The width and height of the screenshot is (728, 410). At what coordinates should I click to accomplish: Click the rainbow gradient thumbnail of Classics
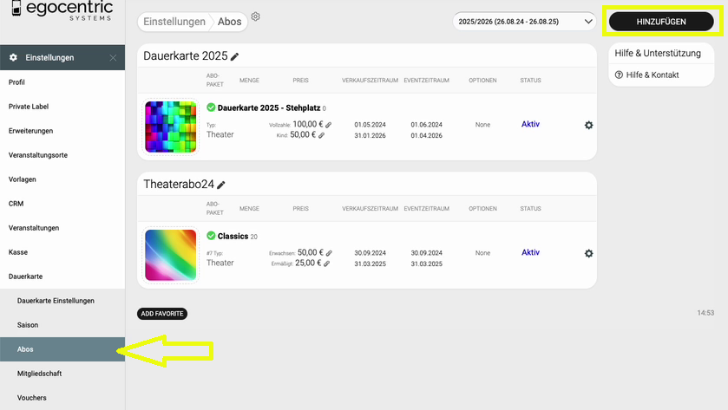point(170,255)
